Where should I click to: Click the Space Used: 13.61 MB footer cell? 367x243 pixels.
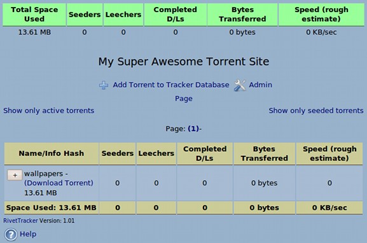[x=52, y=207]
